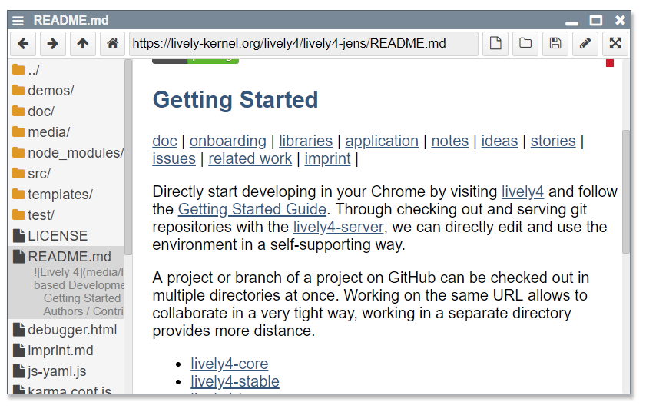Toggle fullscreen with the expand arrows icon
Image resolution: width=646 pixels, height=409 pixels.
click(615, 44)
